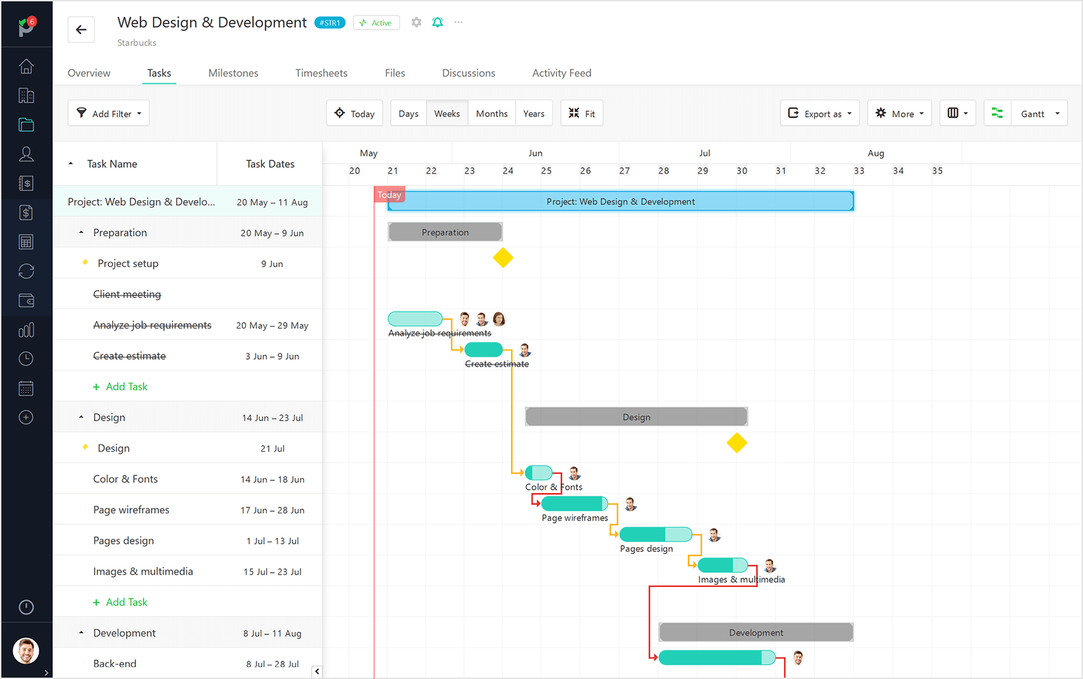Switch to the Activity Feed tab
The width and height of the screenshot is (1083, 679).
point(562,73)
